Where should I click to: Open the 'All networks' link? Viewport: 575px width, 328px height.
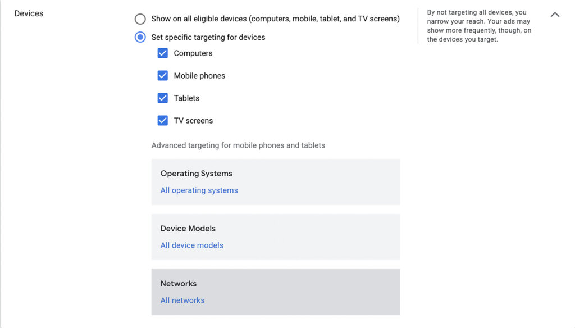(x=182, y=300)
